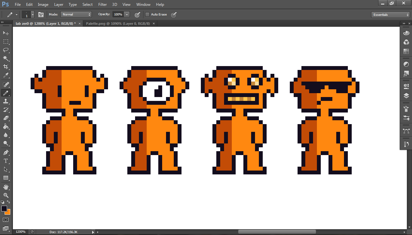Toggle tablet pressure for opacity
Viewport: 412px width, 235px height.
click(137, 15)
